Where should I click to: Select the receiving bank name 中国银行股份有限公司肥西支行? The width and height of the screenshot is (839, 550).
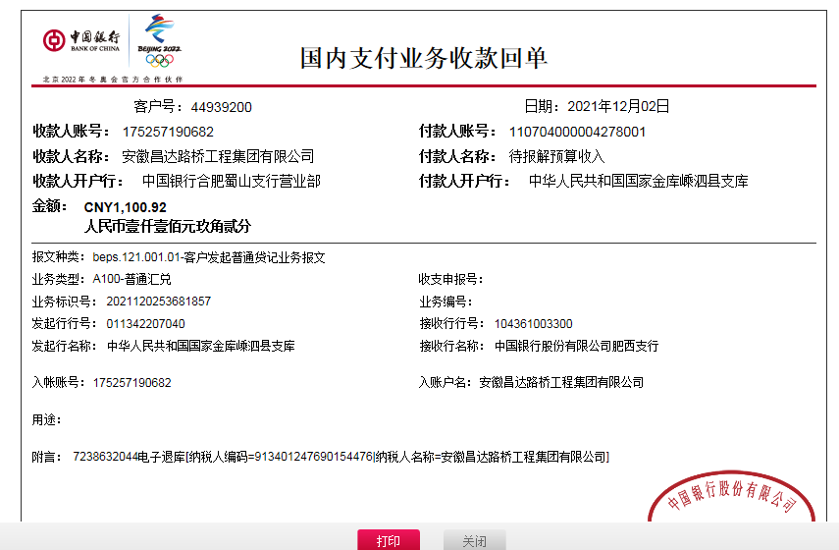576,347
